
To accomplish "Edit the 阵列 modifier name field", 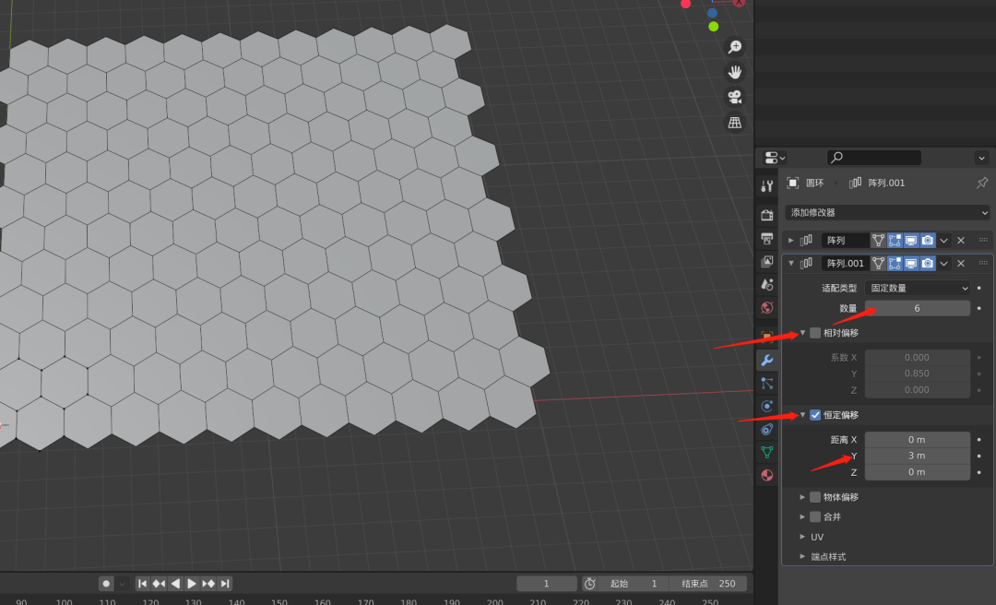I will 846,240.
